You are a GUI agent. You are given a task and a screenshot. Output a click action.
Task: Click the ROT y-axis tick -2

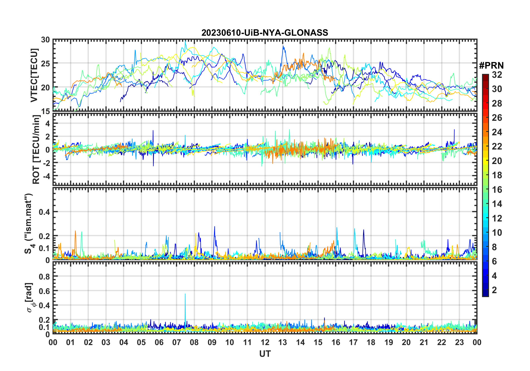tap(46, 163)
